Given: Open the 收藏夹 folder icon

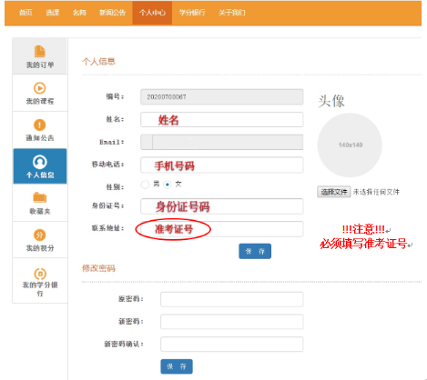Looking at the screenshot, I should click(x=40, y=197).
